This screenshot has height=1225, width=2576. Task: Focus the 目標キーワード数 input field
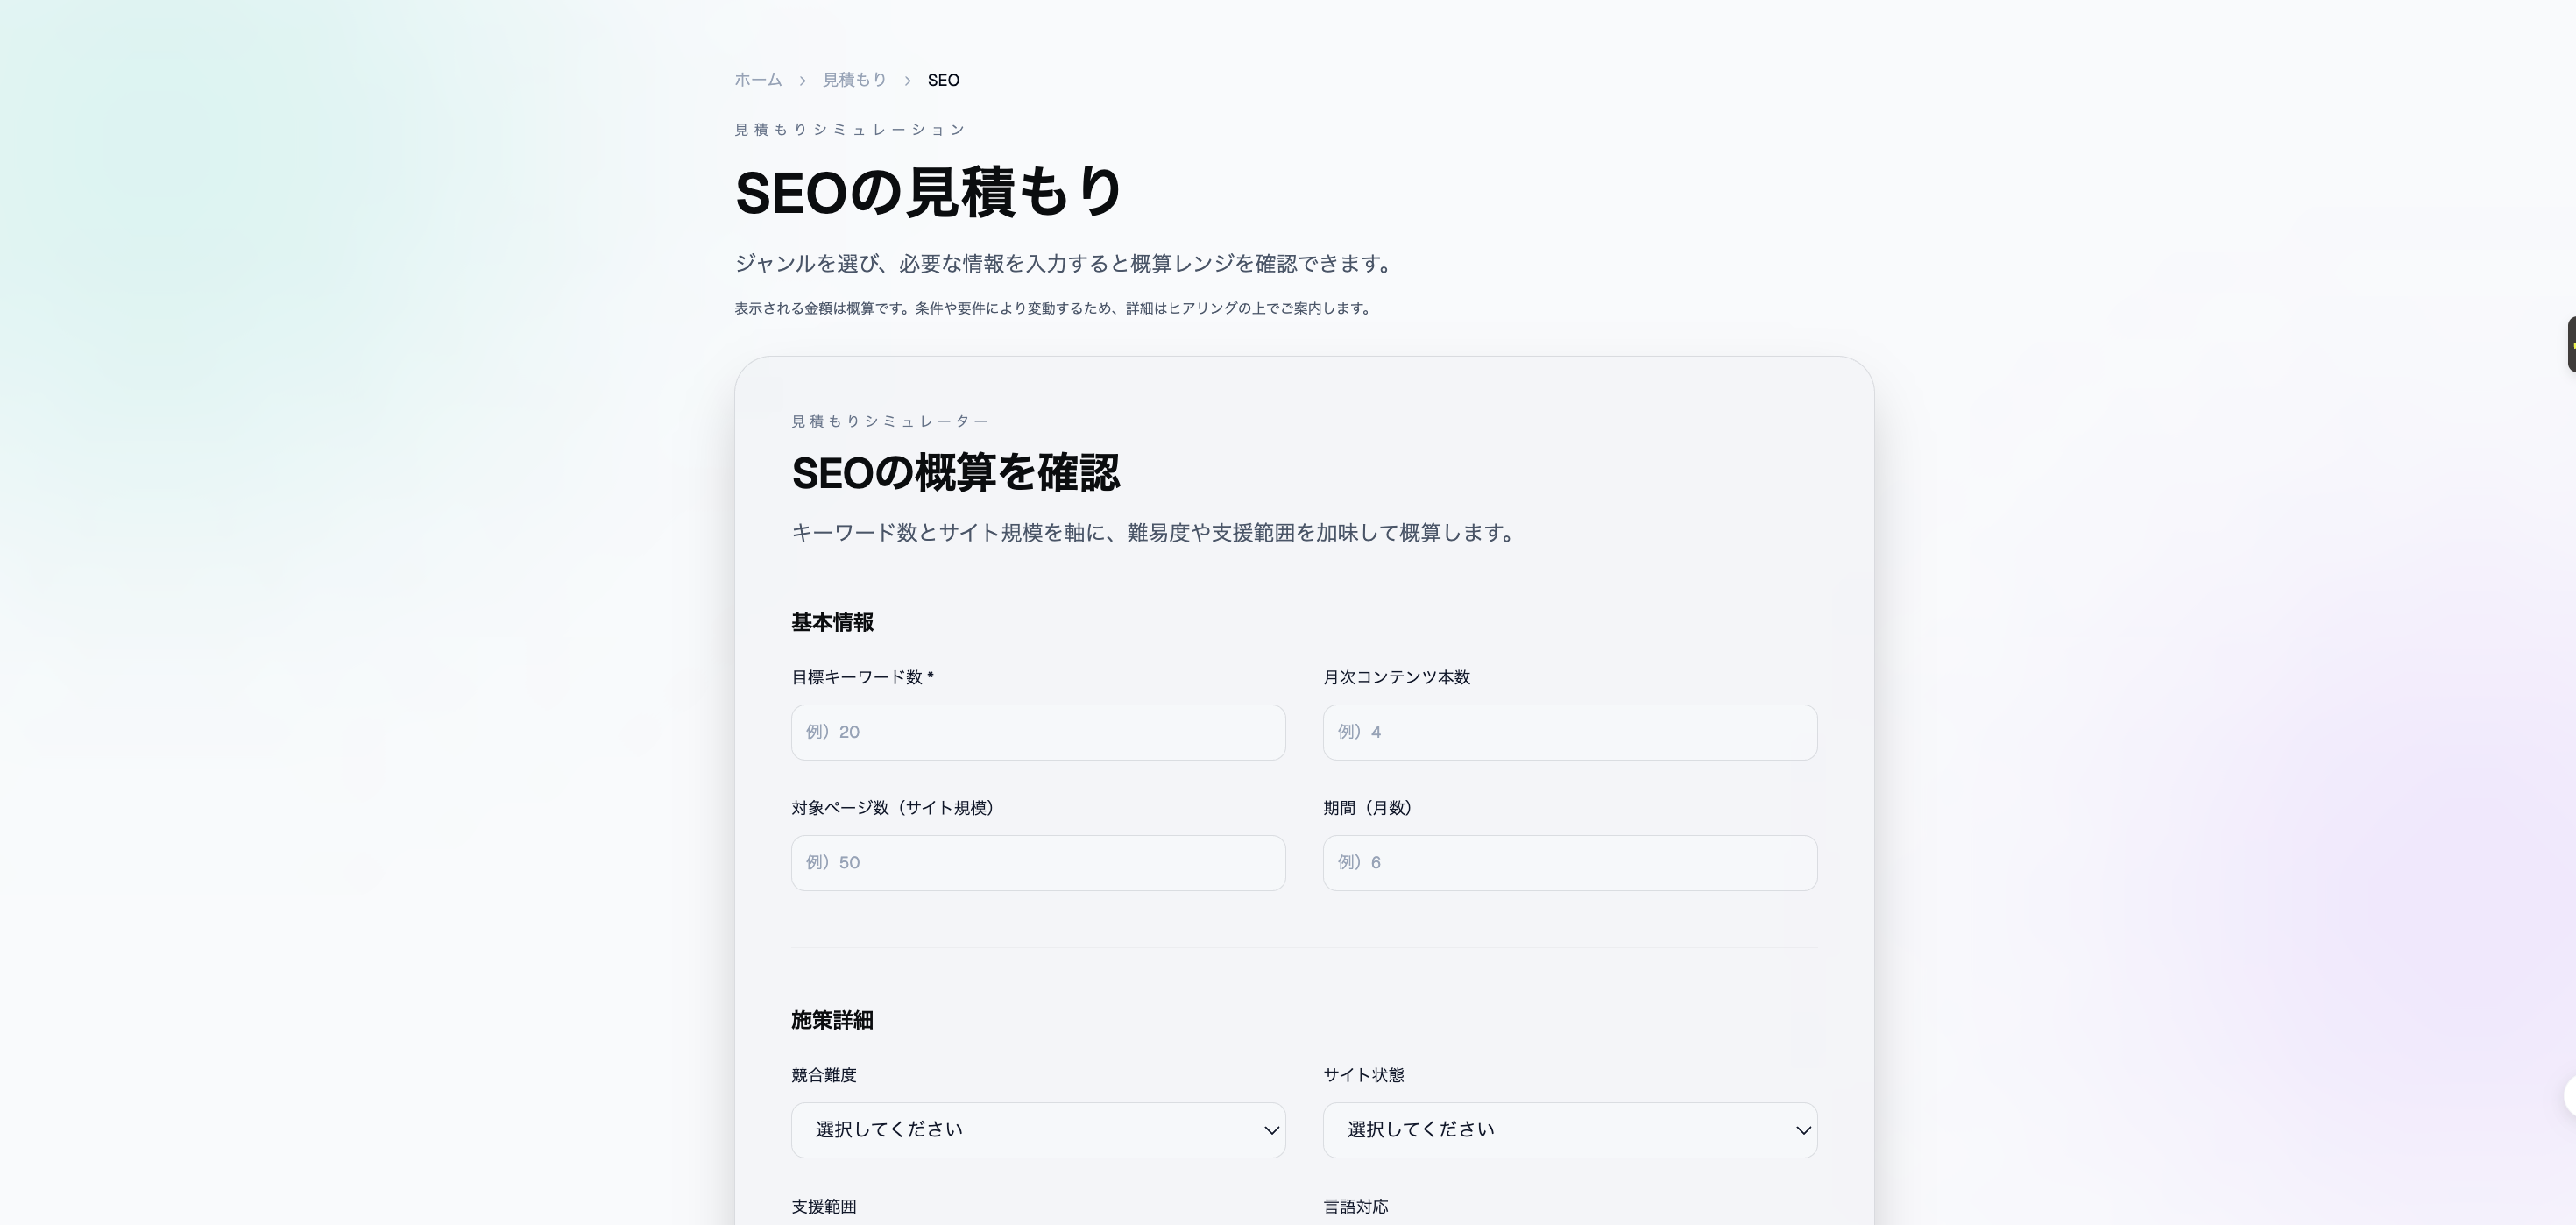tap(1037, 732)
